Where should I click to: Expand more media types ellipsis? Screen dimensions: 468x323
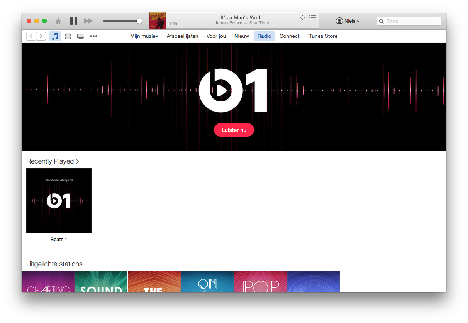pyautogui.click(x=93, y=36)
